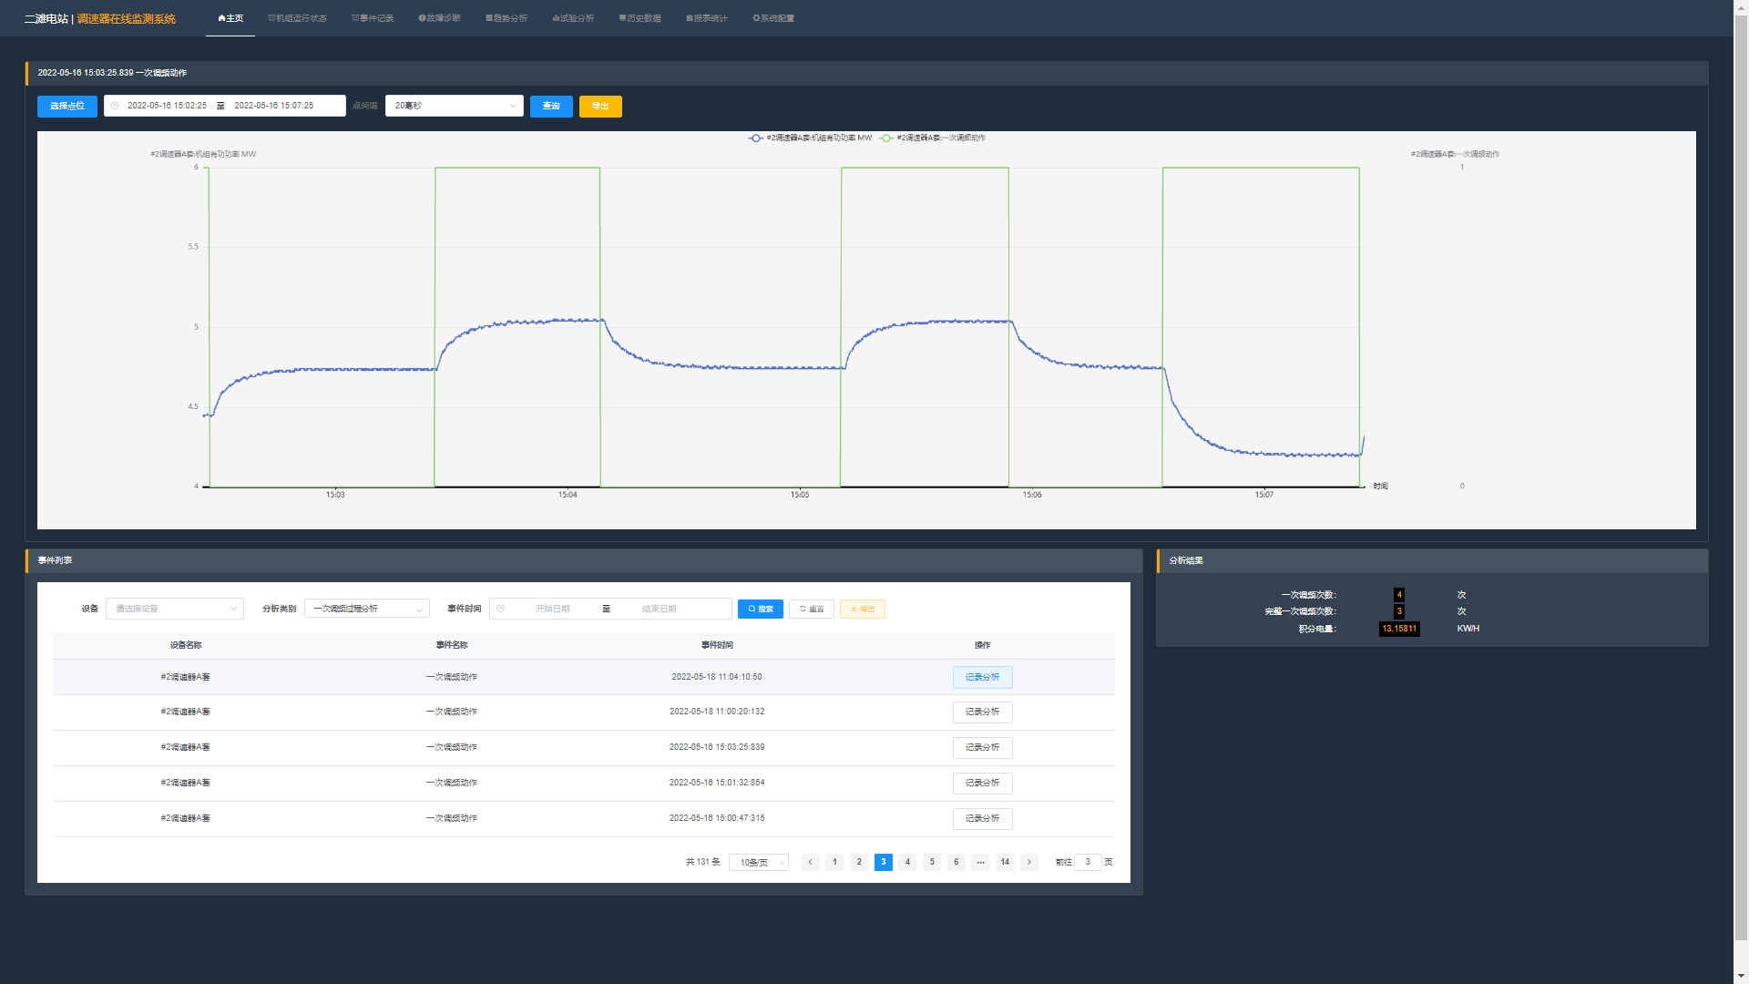Open the 设备 device selection dropdown

click(175, 609)
